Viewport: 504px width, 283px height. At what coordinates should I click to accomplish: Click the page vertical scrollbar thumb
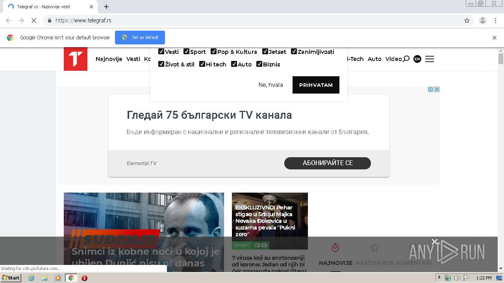click(501, 59)
